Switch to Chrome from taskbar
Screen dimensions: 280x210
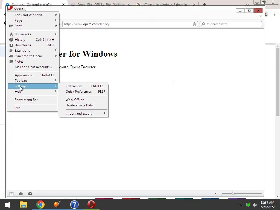[x=40, y=205]
